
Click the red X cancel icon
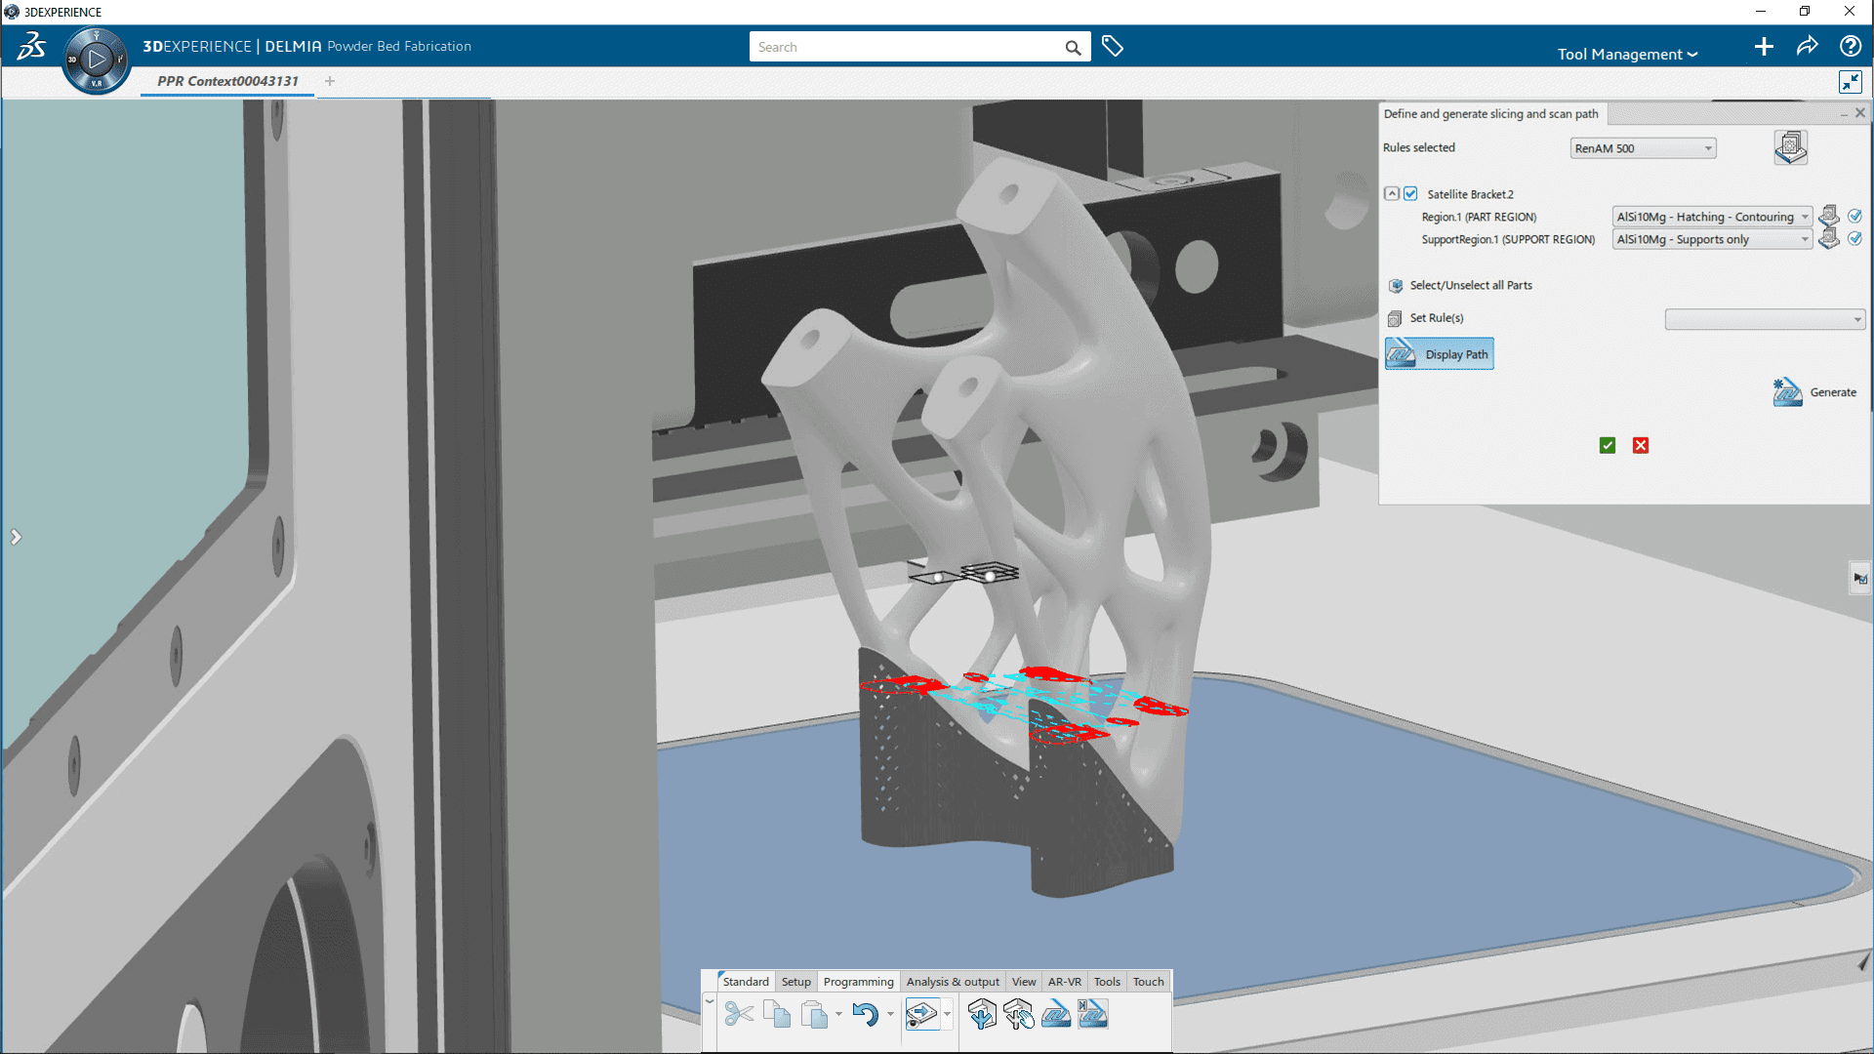tap(1641, 446)
